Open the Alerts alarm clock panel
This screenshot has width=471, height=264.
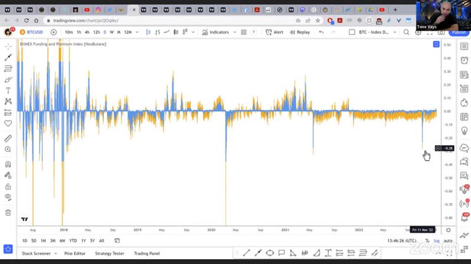(464, 60)
